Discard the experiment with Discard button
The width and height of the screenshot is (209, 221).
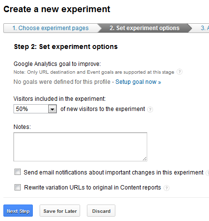point(101,211)
